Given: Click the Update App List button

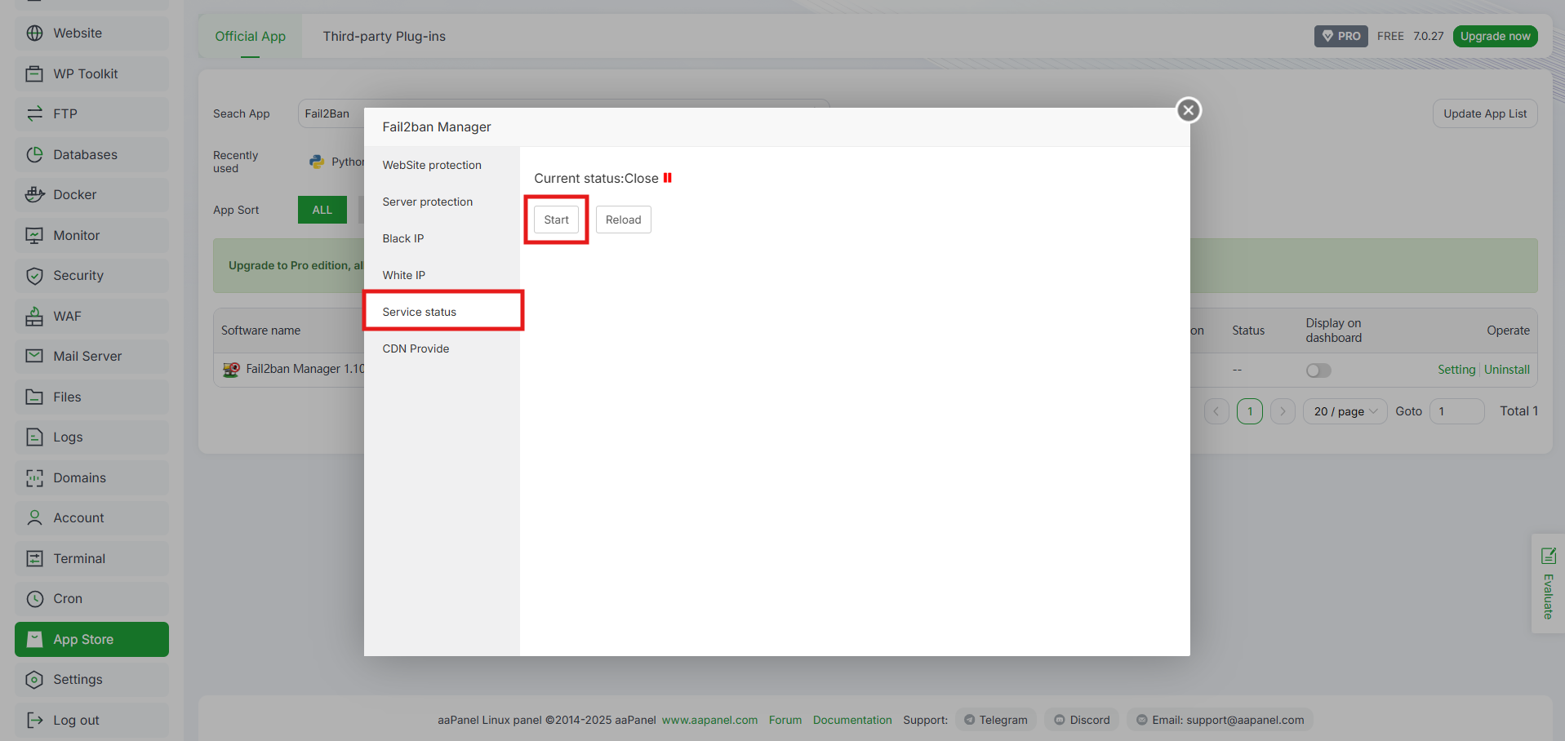Looking at the screenshot, I should (1485, 113).
